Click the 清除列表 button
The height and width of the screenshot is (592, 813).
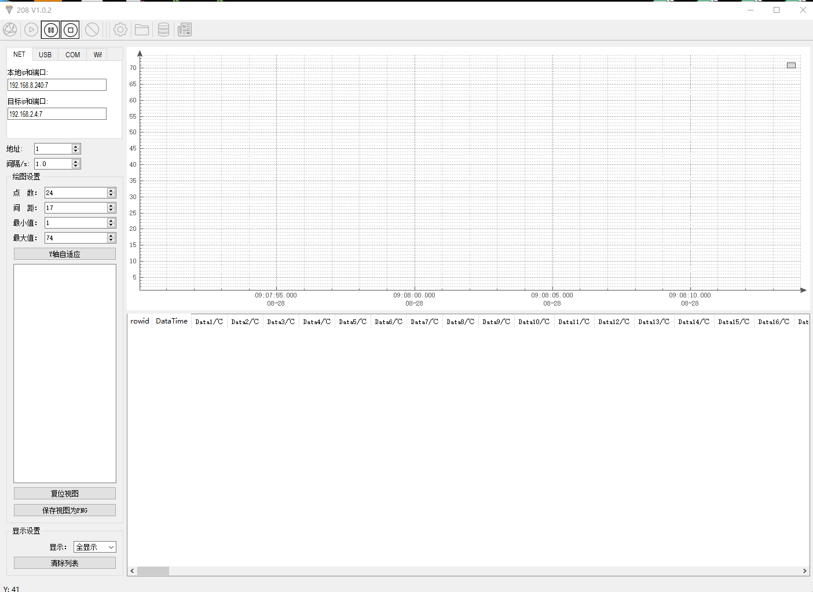click(x=65, y=563)
